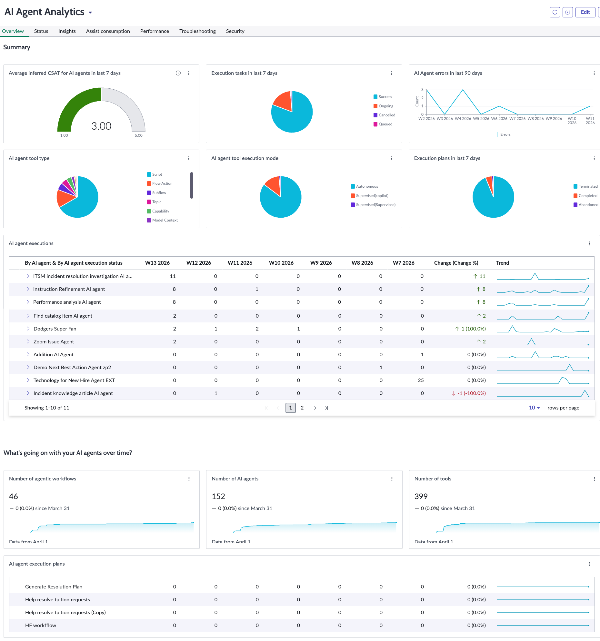Go to page 2 of executions table

(x=302, y=408)
